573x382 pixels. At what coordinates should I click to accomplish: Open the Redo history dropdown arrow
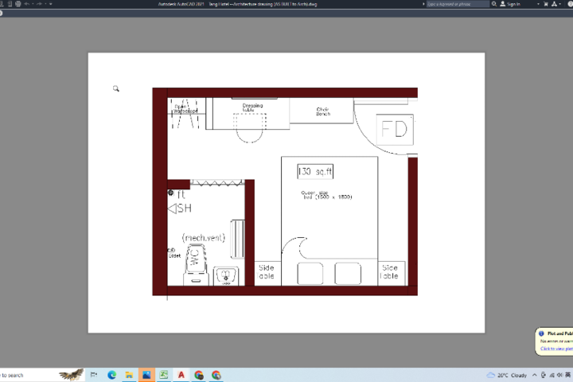pos(45,4)
